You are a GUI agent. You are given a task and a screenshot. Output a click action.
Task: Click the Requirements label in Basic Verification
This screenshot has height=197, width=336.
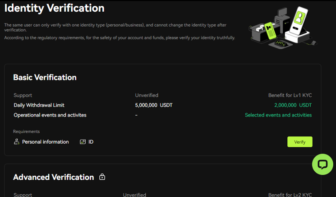tap(26, 131)
